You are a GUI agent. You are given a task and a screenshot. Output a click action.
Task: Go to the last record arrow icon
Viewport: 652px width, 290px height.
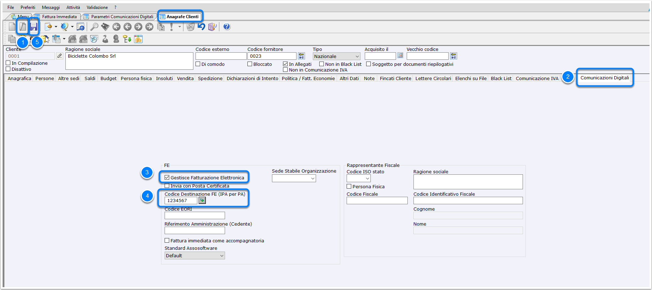pos(150,27)
